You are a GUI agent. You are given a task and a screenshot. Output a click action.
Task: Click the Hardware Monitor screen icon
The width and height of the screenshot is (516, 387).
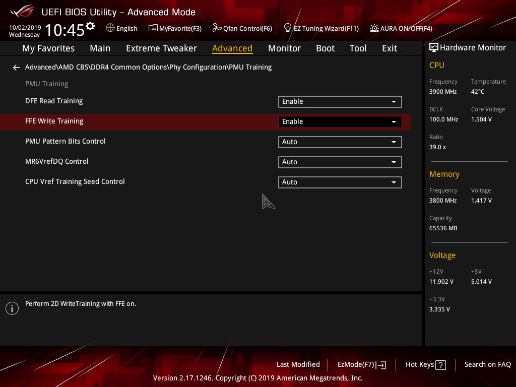[434, 48]
